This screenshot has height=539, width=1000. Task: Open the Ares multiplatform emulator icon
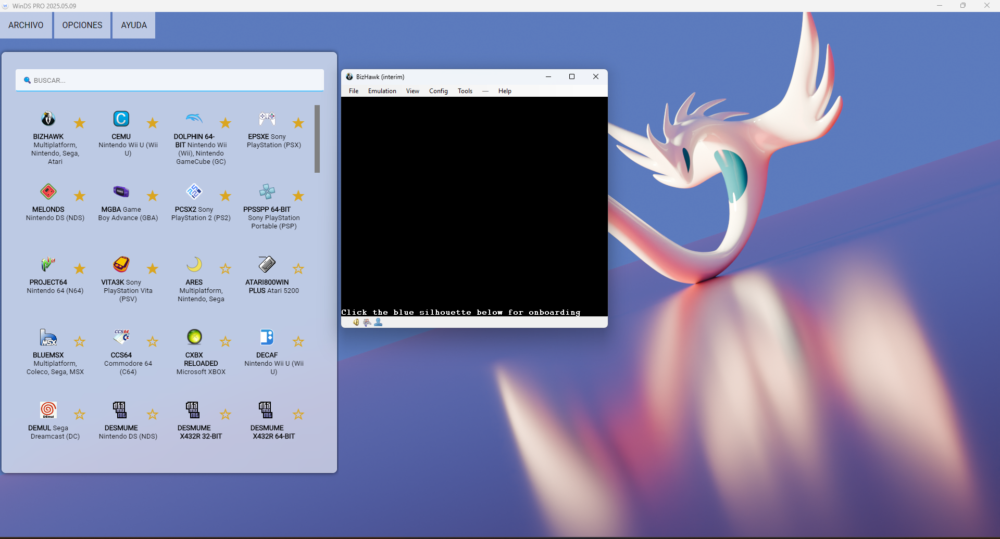[194, 264]
